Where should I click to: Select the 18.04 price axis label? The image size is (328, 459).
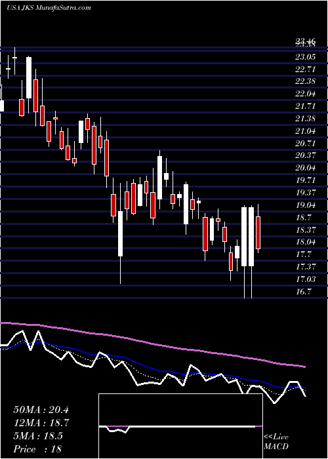(x=306, y=242)
